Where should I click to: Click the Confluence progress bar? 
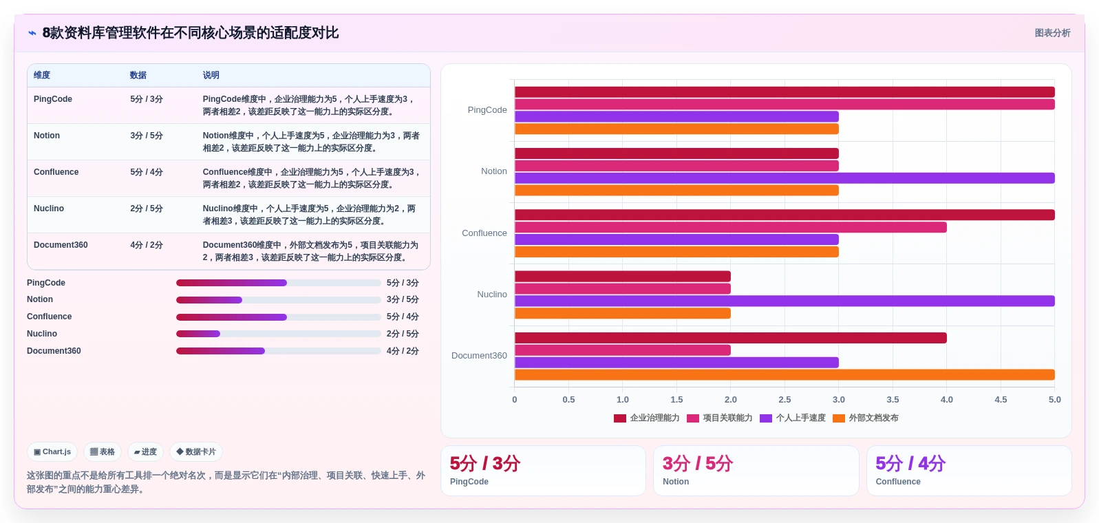[279, 317]
